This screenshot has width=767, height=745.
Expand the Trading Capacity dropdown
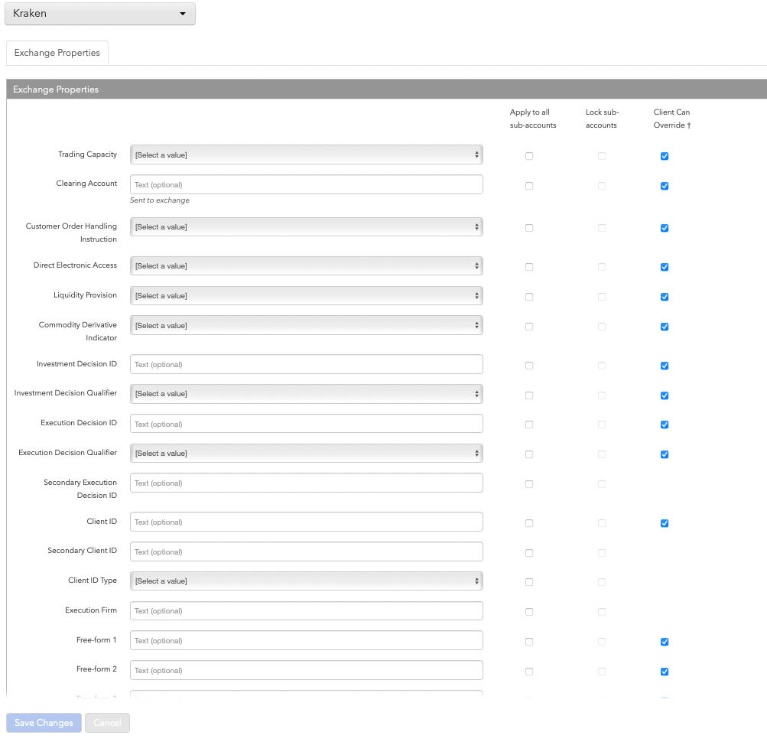tap(306, 155)
